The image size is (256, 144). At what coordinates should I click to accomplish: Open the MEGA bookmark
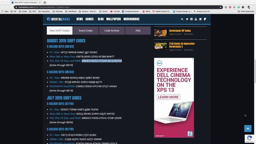tap(146, 12)
